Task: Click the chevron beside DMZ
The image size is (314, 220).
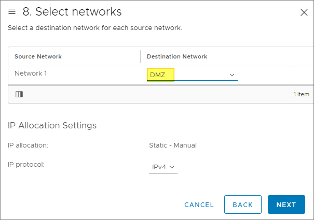Action: [x=232, y=75]
